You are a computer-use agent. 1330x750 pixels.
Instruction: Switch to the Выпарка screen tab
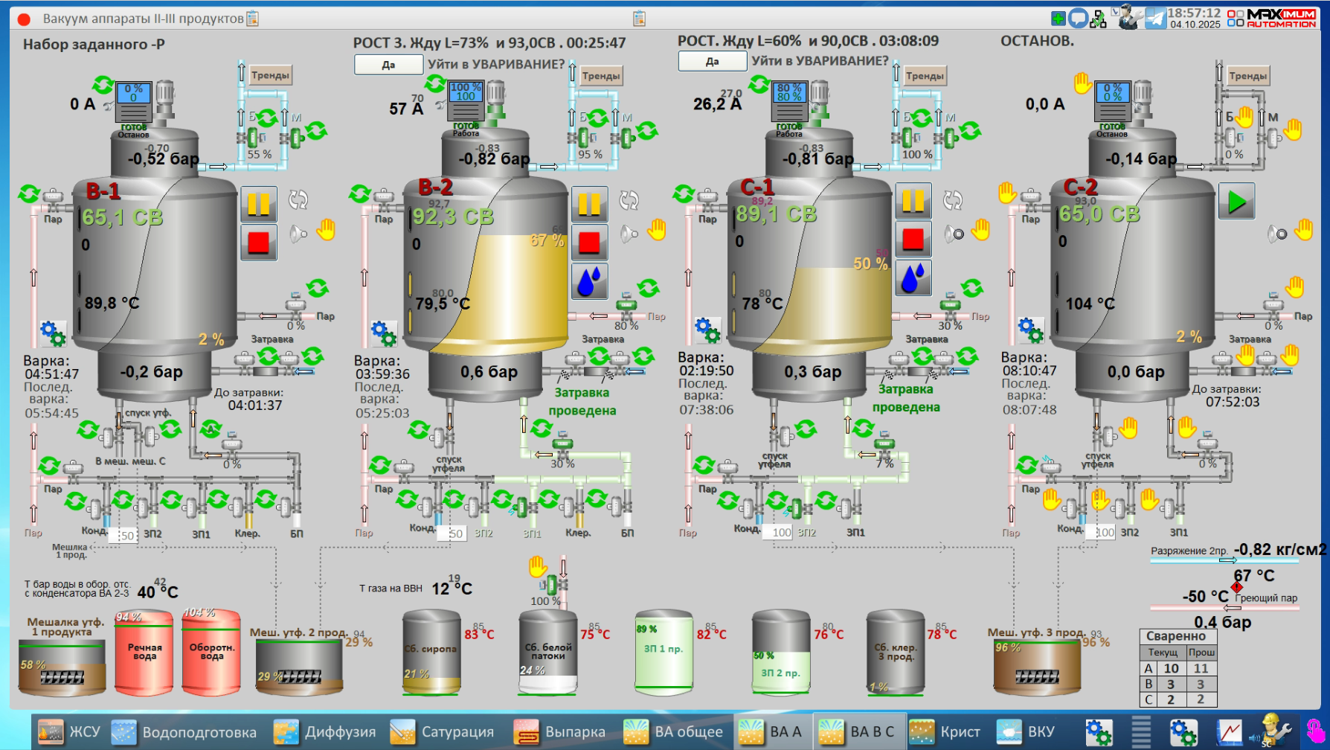(560, 732)
